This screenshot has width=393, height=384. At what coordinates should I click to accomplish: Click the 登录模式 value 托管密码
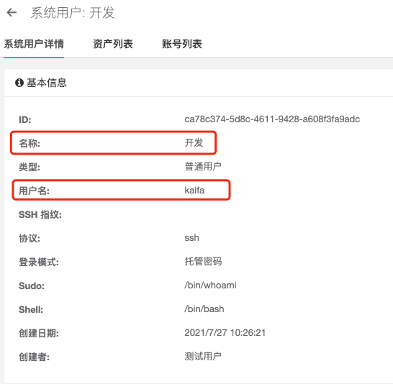click(x=203, y=261)
